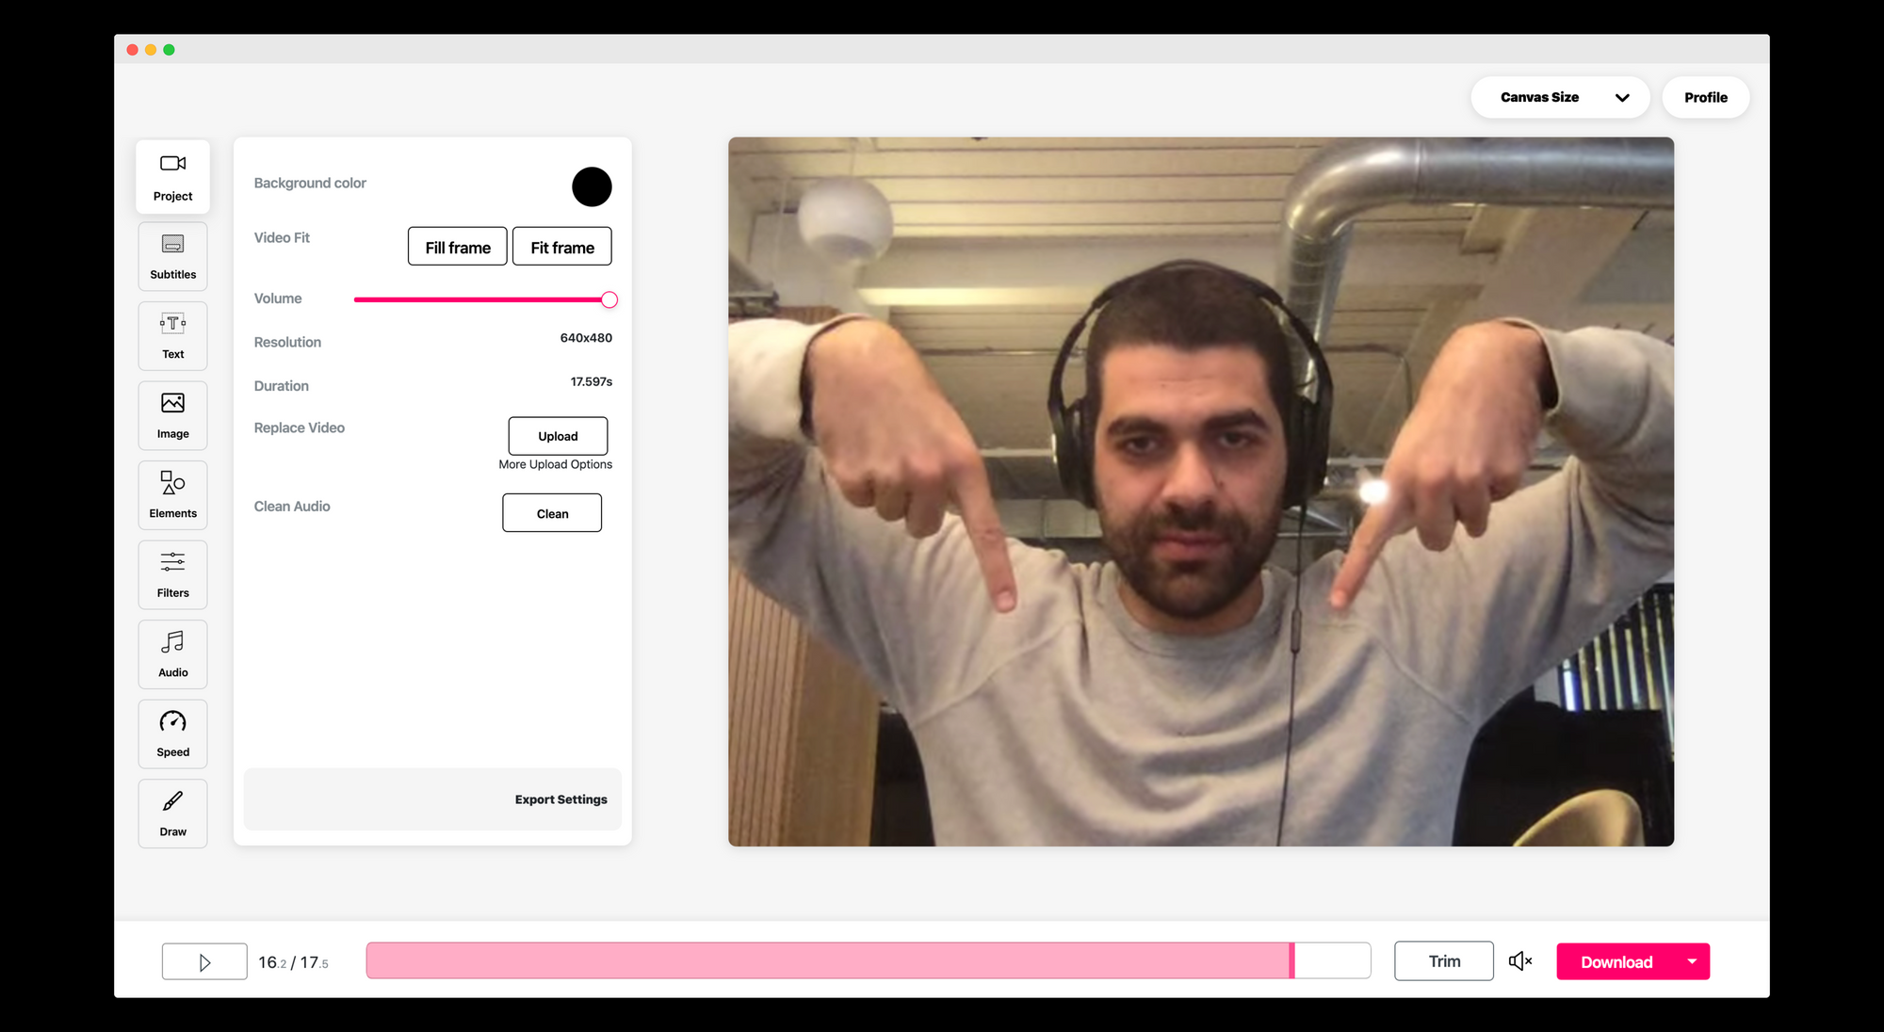This screenshot has height=1032, width=1884.
Task: Open the Download options arrow
Action: pos(1692,961)
